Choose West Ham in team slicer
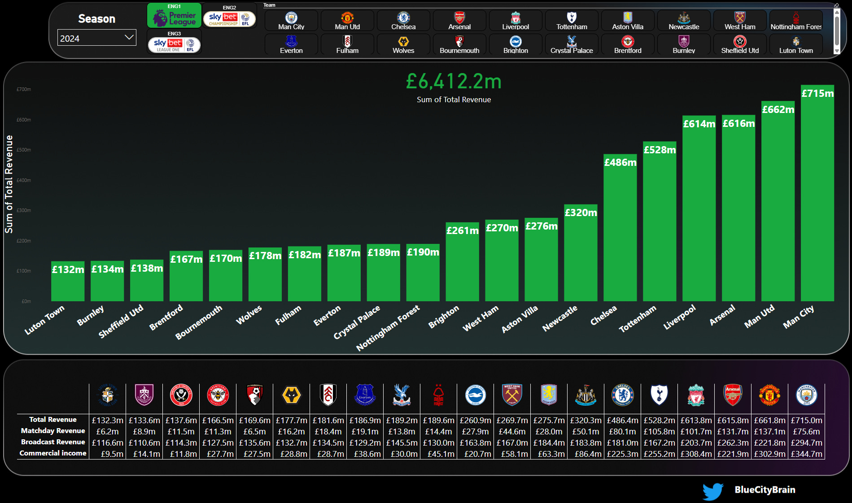Viewport: 852px width, 503px height. point(740,21)
